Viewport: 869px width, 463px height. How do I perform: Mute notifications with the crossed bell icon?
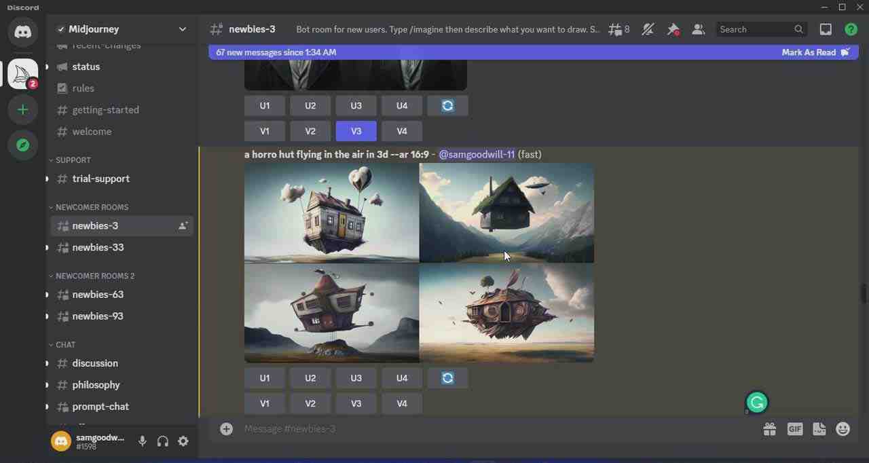pos(648,29)
